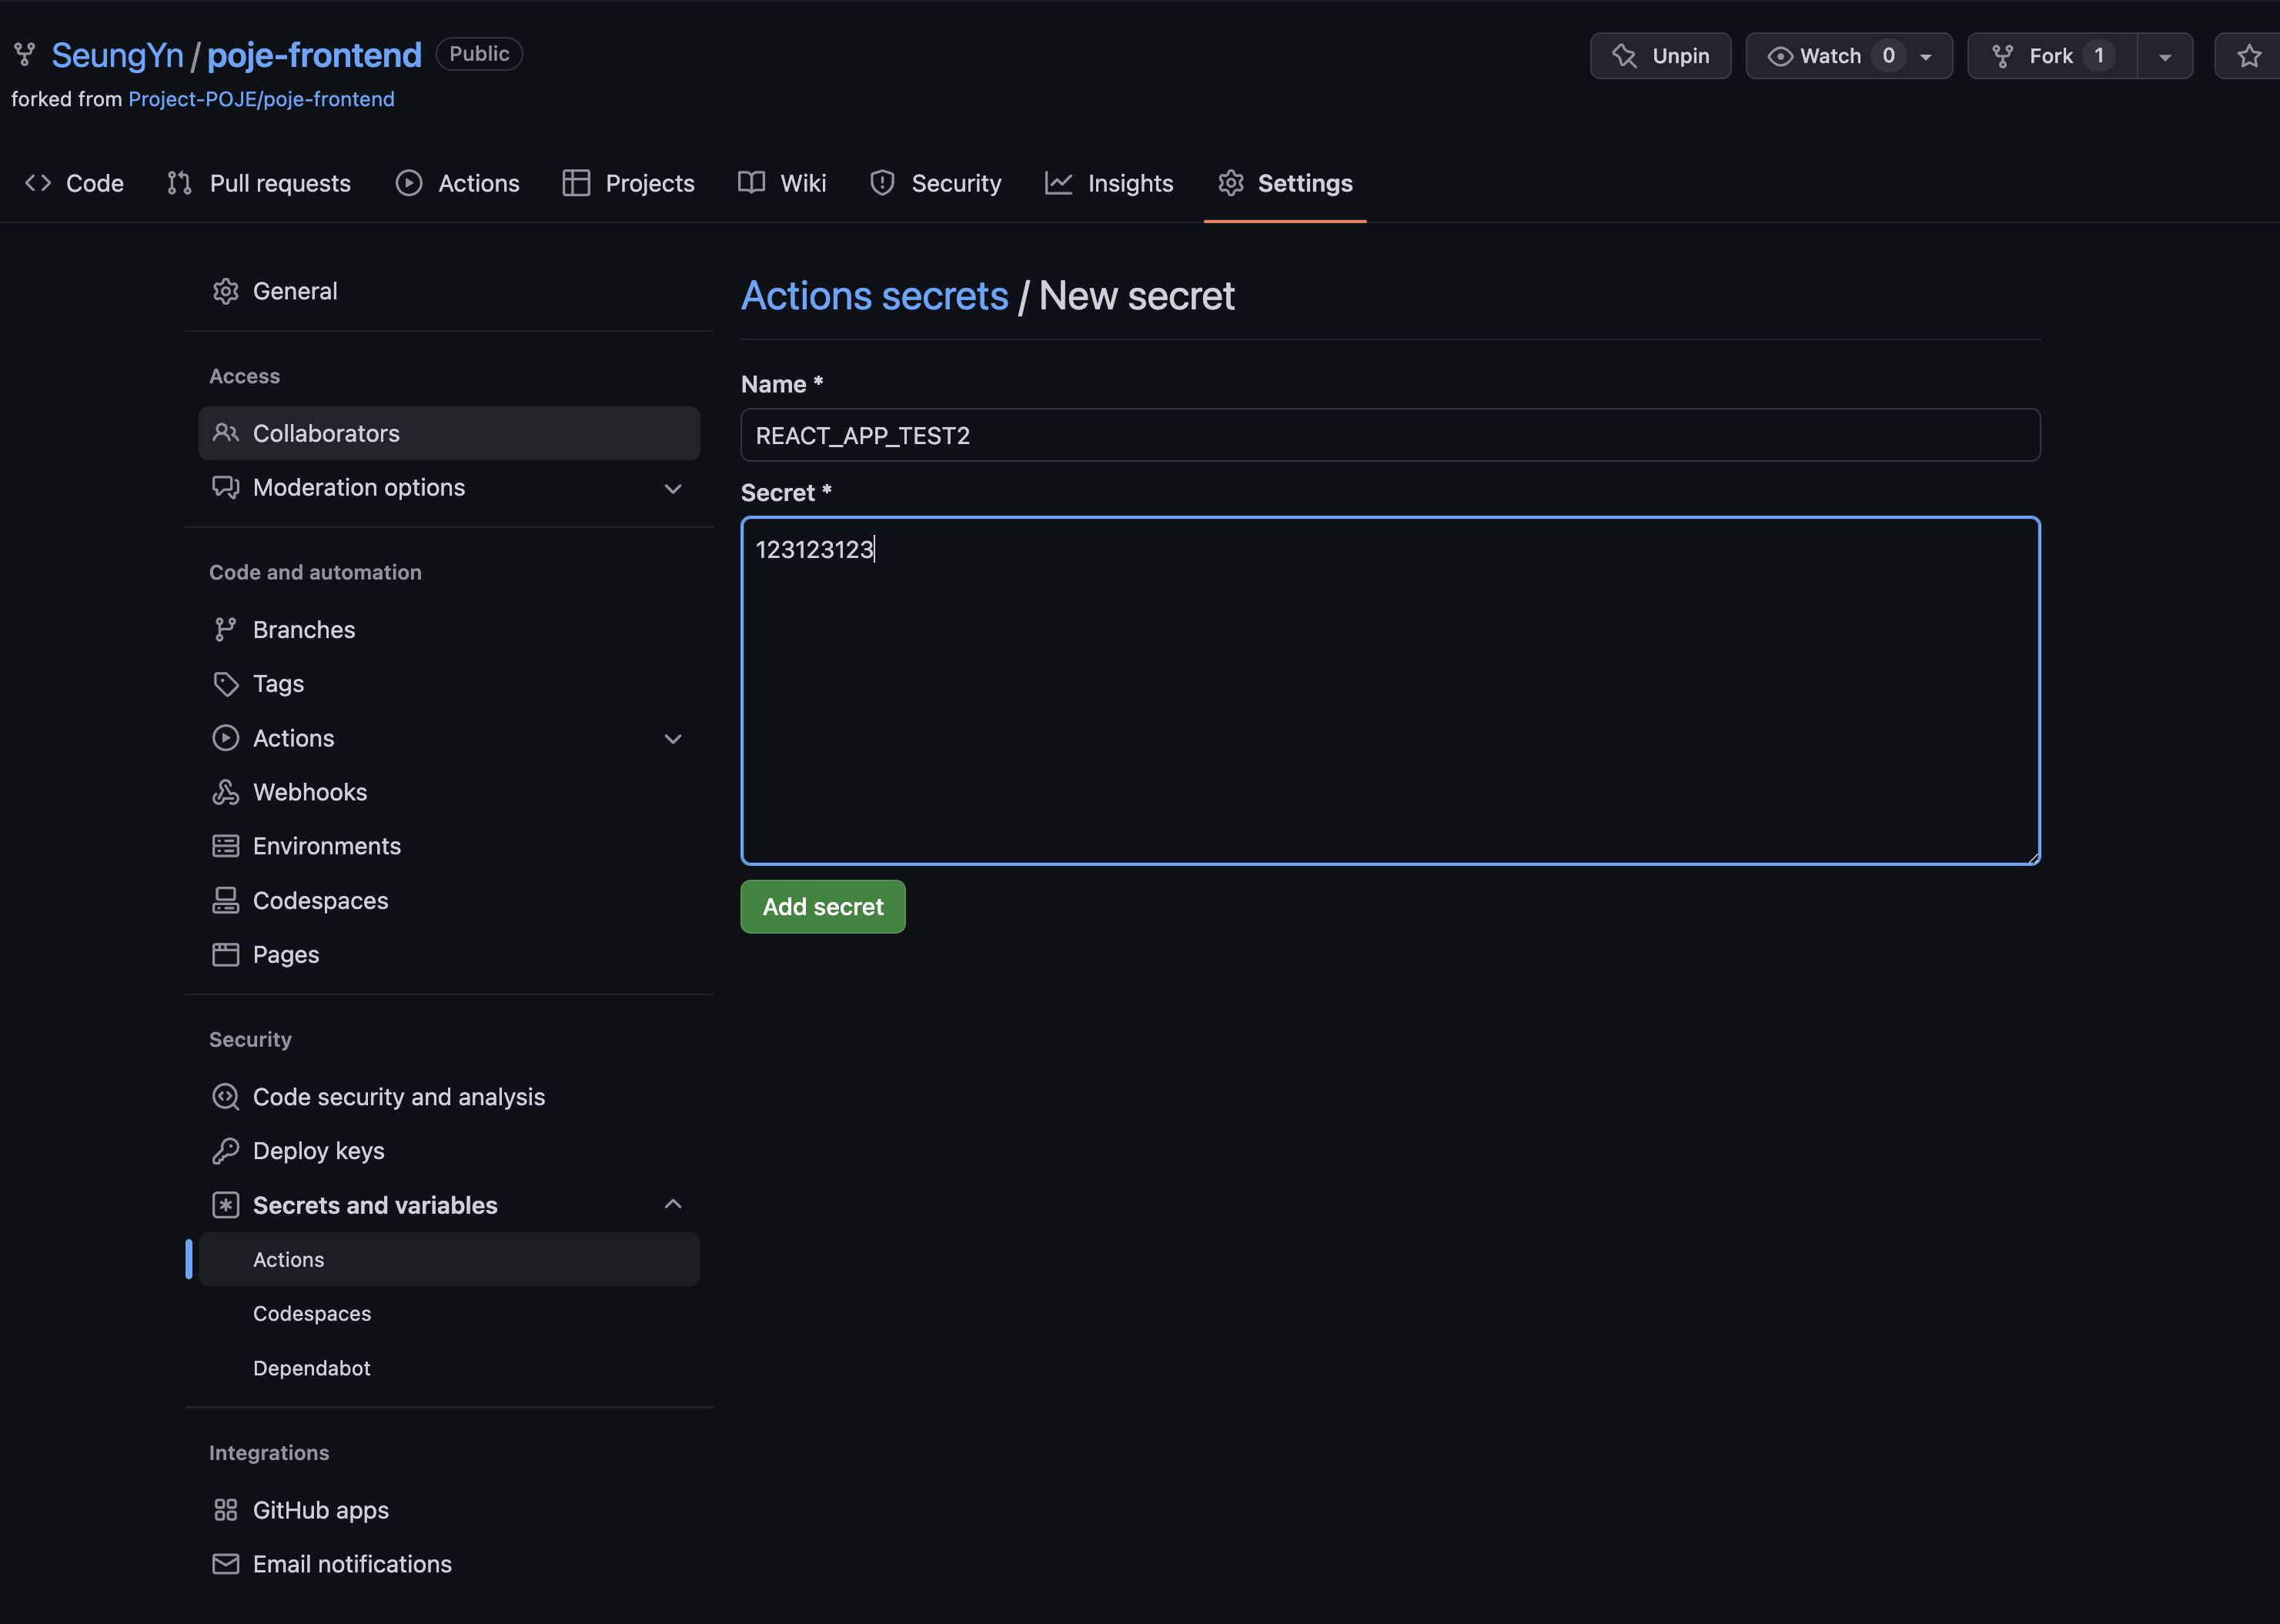Click the General gear icon in the sidebar
The height and width of the screenshot is (1624, 2280).
[x=226, y=291]
